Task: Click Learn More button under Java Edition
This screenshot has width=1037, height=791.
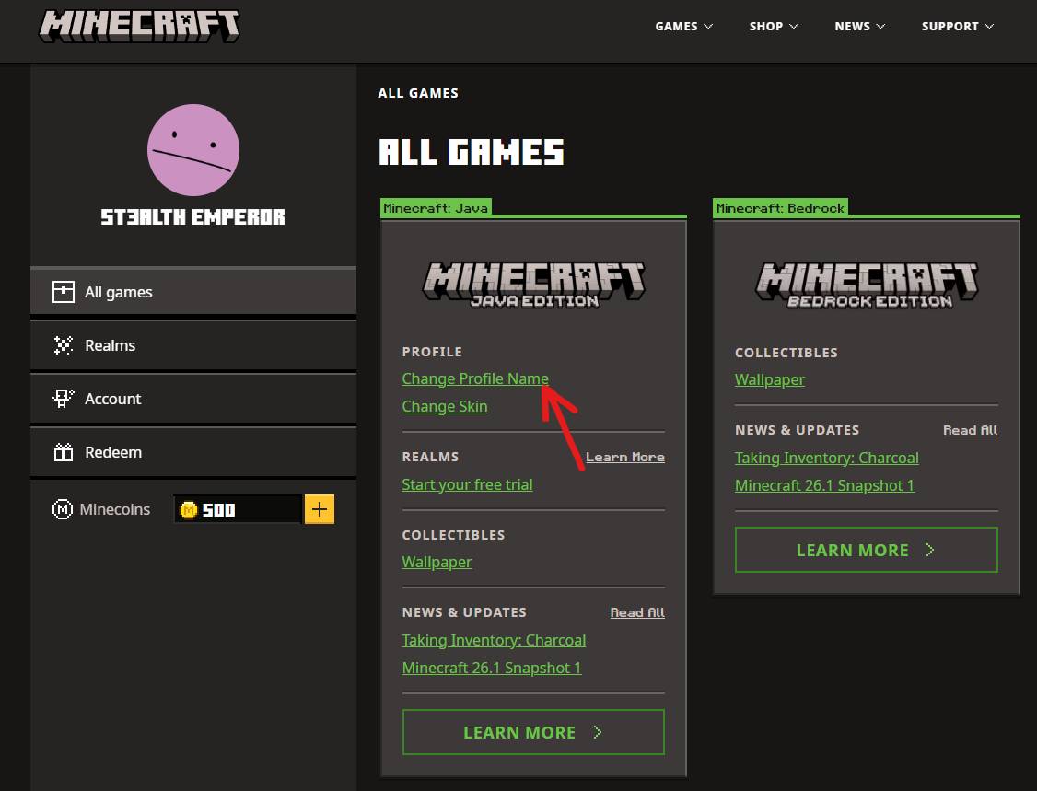Action: [532, 732]
